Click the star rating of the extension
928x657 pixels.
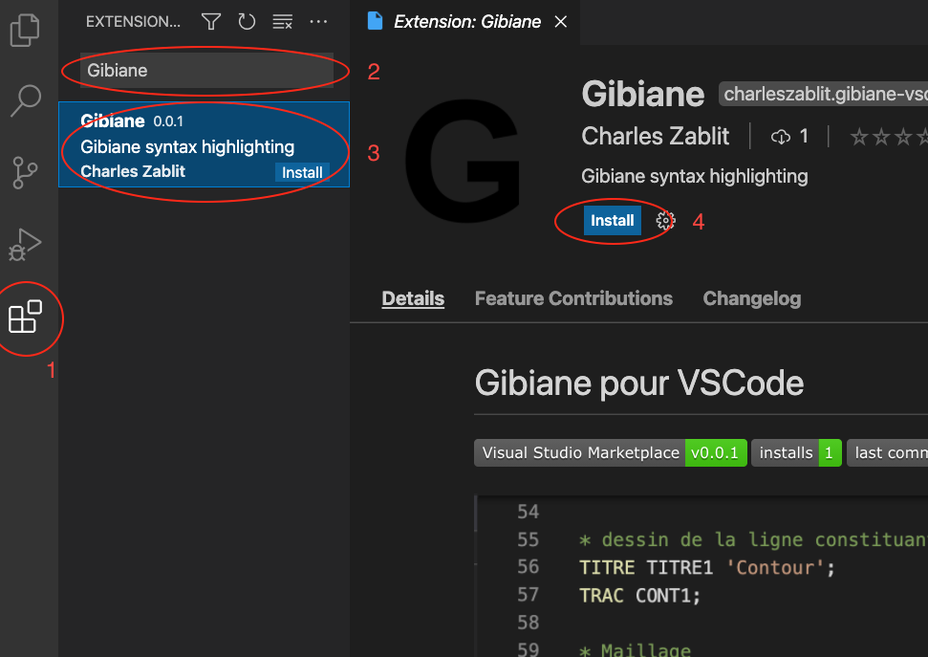pos(889,137)
